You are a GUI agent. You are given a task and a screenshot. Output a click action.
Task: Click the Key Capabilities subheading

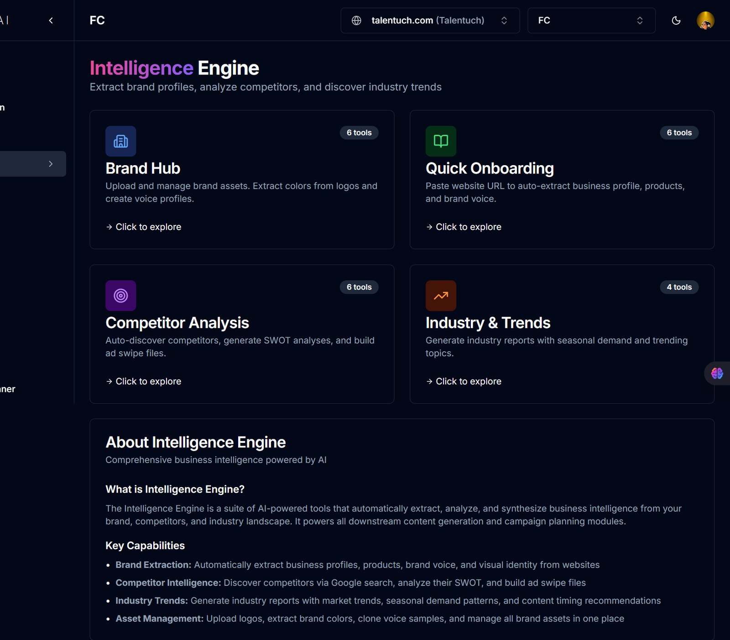pos(145,546)
